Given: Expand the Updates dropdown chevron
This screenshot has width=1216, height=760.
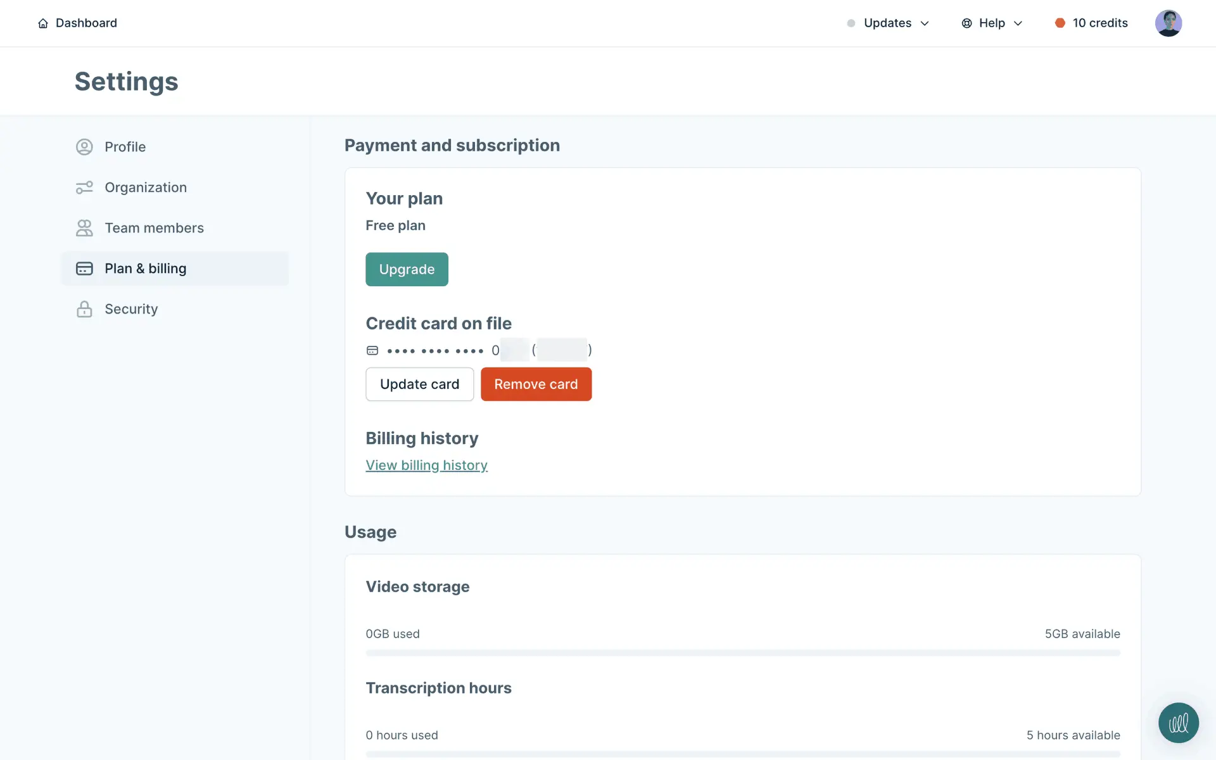Looking at the screenshot, I should click(x=925, y=23).
